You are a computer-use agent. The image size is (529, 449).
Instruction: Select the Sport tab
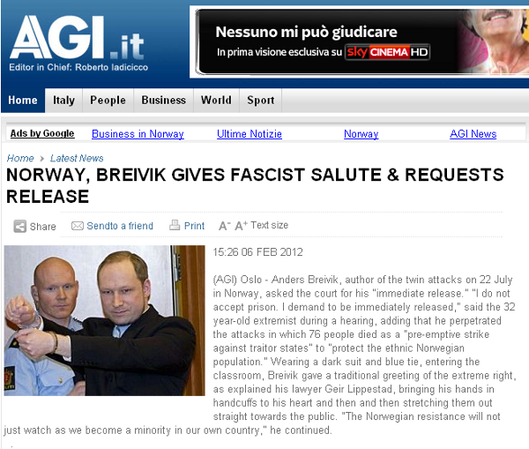tap(261, 101)
